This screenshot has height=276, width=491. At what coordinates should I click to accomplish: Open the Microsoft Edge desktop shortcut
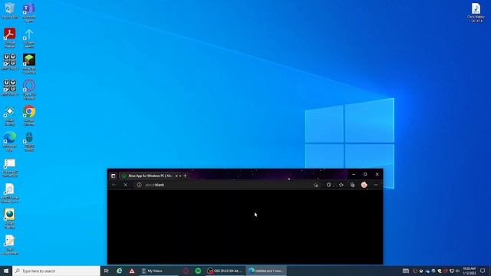10,141
